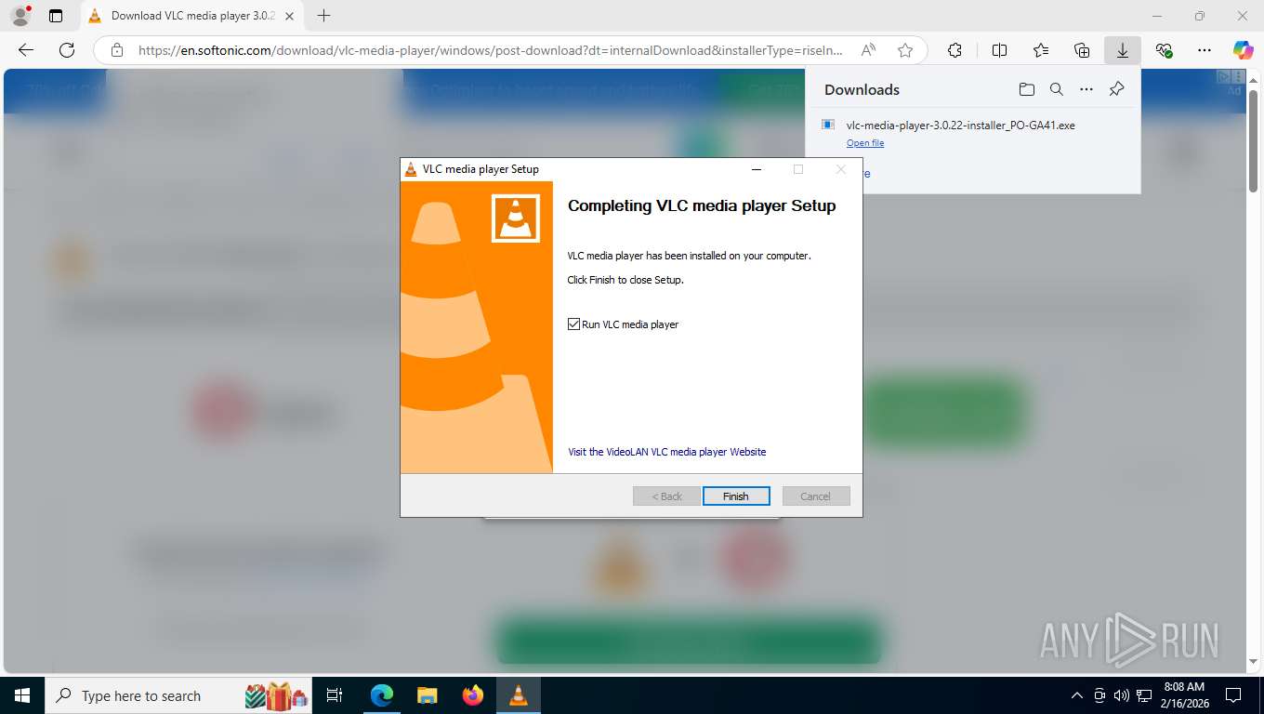1264x714 pixels.
Task: Toggle split screen in Edge
Action: (x=1000, y=50)
